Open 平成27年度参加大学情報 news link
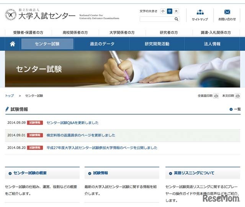The image size is (245, 207). coord(102,148)
